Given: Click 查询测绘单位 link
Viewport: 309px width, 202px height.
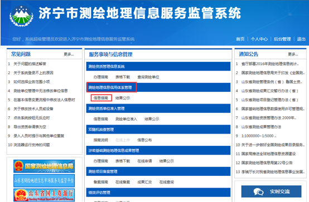Looking at the screenshot, I should click(148, 77).
